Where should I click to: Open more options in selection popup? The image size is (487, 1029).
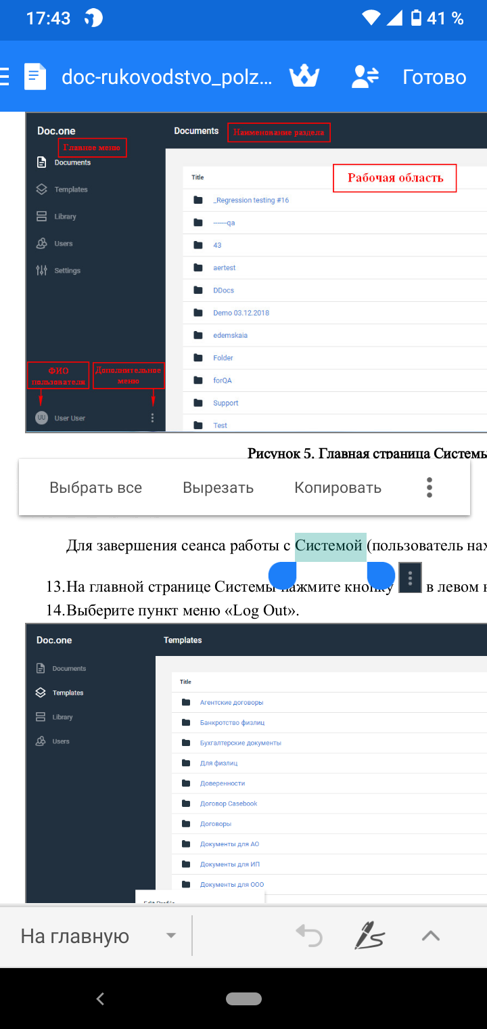tap(430, 487)
